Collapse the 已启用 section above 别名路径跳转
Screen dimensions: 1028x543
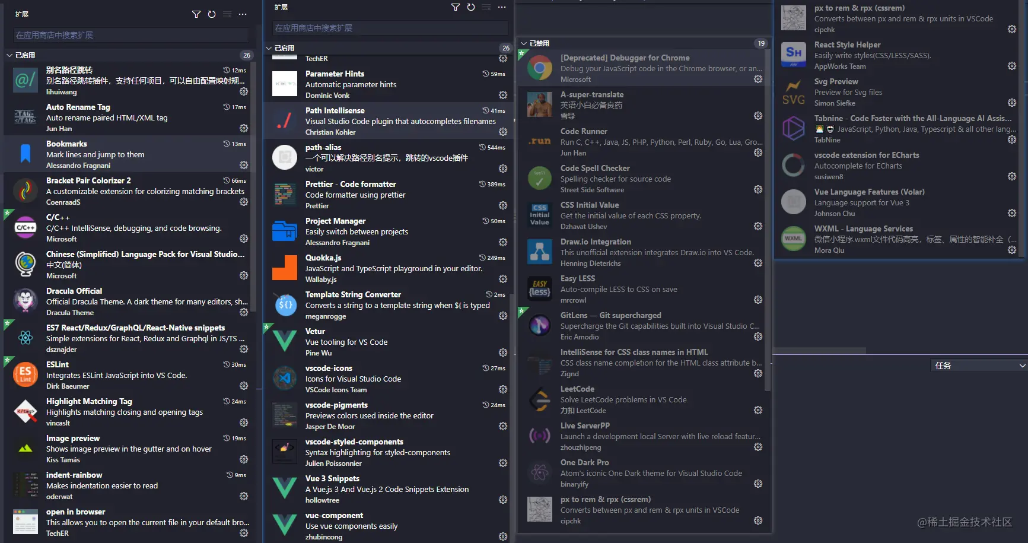click(9, 55)
